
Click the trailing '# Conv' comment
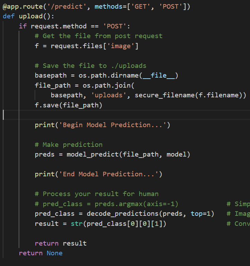[x=238, y=224]
